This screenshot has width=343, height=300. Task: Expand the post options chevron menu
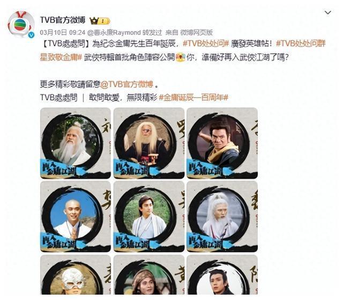point(327,12)
